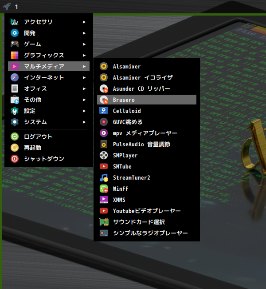266x289 pixels.
Task: Open the 開発 menu entry
Action: pos(49,33)
